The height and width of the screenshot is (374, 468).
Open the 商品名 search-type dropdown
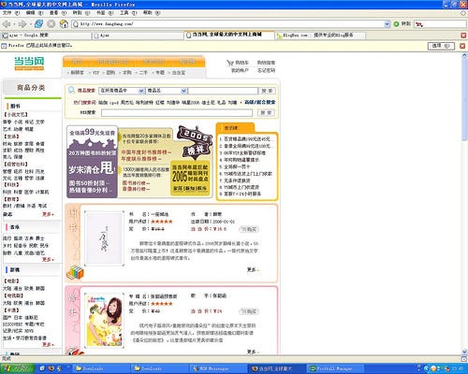tap(183, 91)
